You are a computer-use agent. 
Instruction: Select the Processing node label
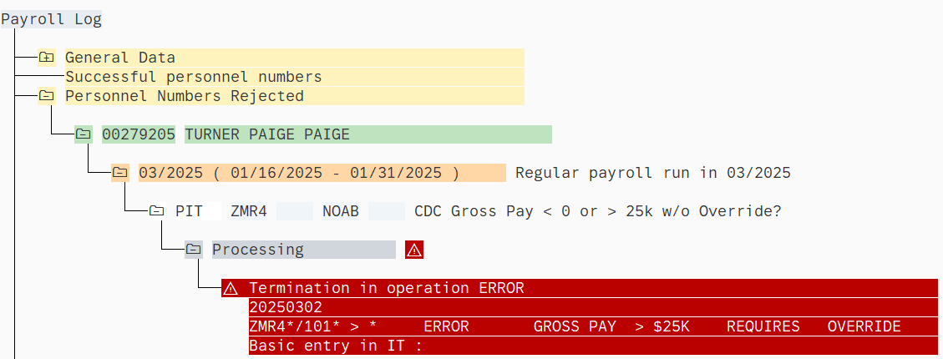coord(258,250)
